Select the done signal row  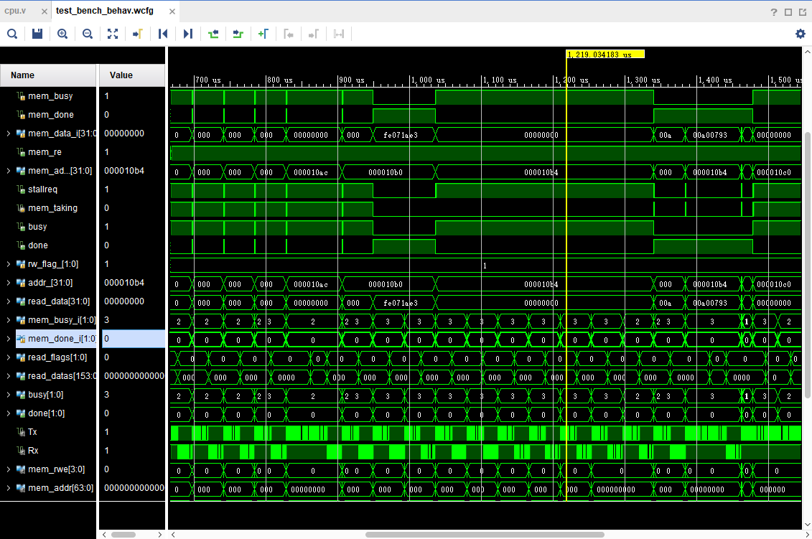pos(38,245)
